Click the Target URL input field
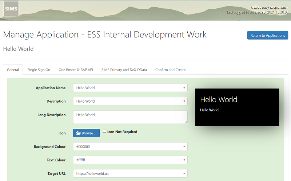Image resolution: width=291 pixels, height=181 pixels. pyautogui.click(x=130, y=173)
